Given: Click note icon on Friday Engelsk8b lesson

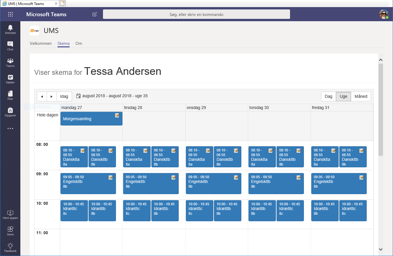Looking at the screenshot, I should point(362,177).
